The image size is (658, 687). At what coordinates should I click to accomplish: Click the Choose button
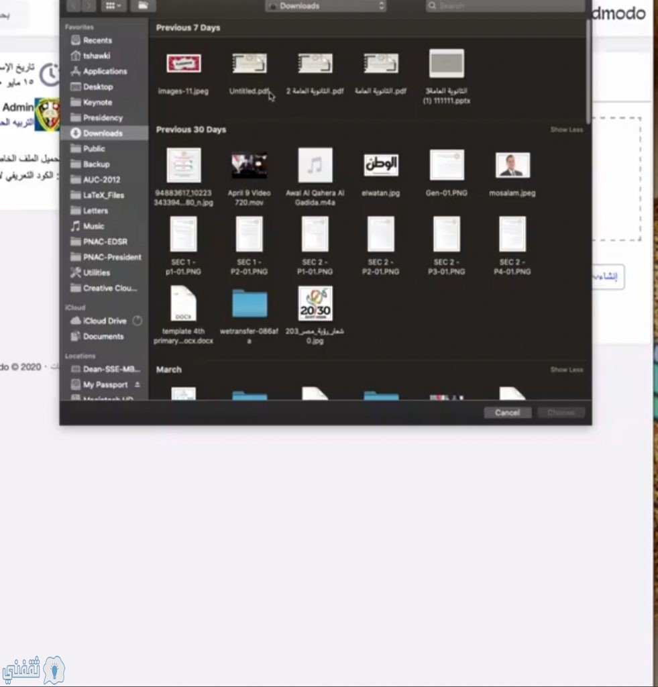point(561,413)
